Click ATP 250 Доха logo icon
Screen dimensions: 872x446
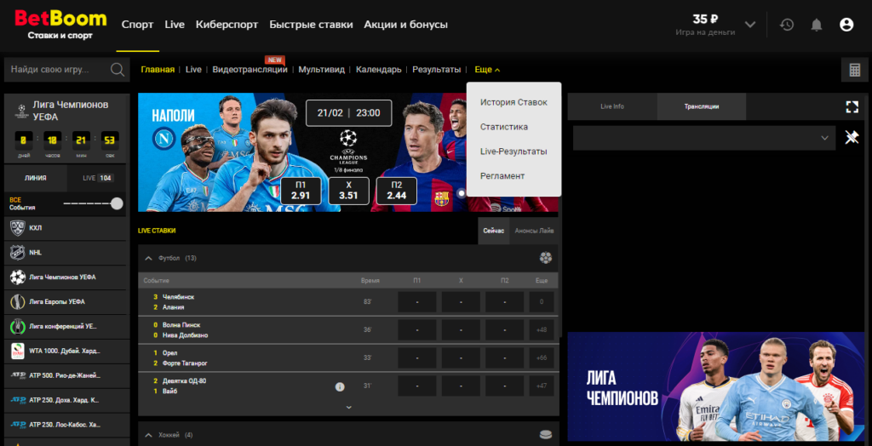pyautogui.click(x=18, y=400)
